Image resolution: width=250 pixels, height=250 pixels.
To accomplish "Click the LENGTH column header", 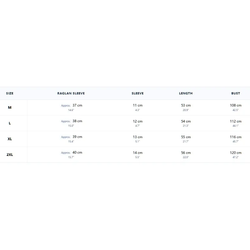I will (186, 93).
